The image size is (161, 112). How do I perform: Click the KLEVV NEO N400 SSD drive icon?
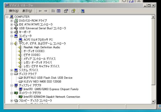click(21, 81)
